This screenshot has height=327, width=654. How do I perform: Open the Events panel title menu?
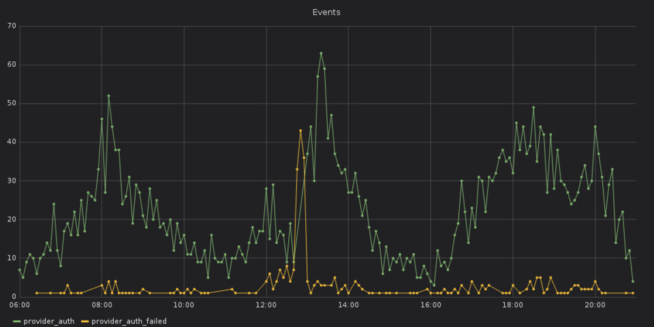pyautogui.click(x=326, y=12)
